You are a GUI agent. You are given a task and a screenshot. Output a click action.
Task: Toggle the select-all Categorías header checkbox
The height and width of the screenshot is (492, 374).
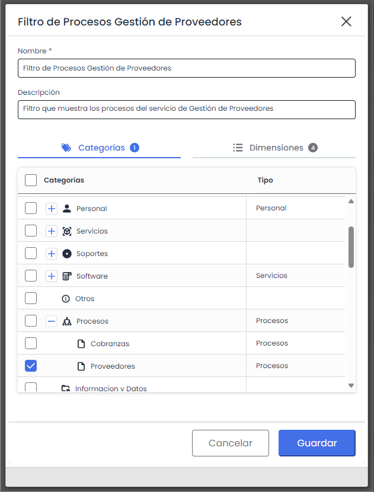tap(31, 180)
